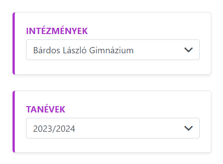Viewport: 223px width, 164px height.
Task: Focus the school year combo box field
Action: coord(113,128)
